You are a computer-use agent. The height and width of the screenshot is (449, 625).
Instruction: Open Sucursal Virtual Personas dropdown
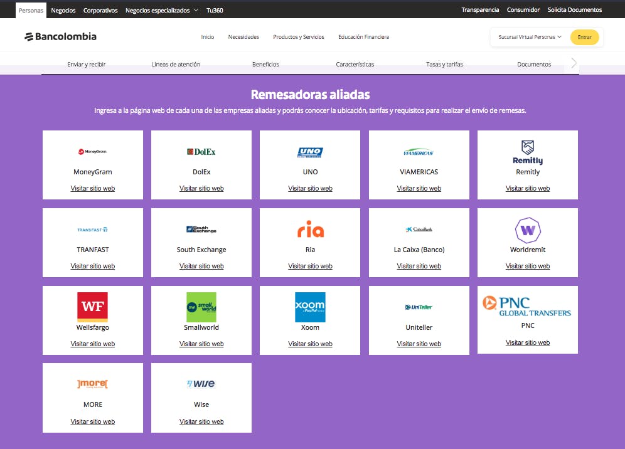530,37
